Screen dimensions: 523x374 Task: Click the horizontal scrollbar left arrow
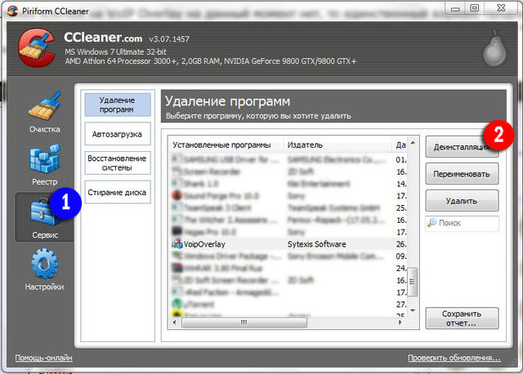(x=174, y=323)
